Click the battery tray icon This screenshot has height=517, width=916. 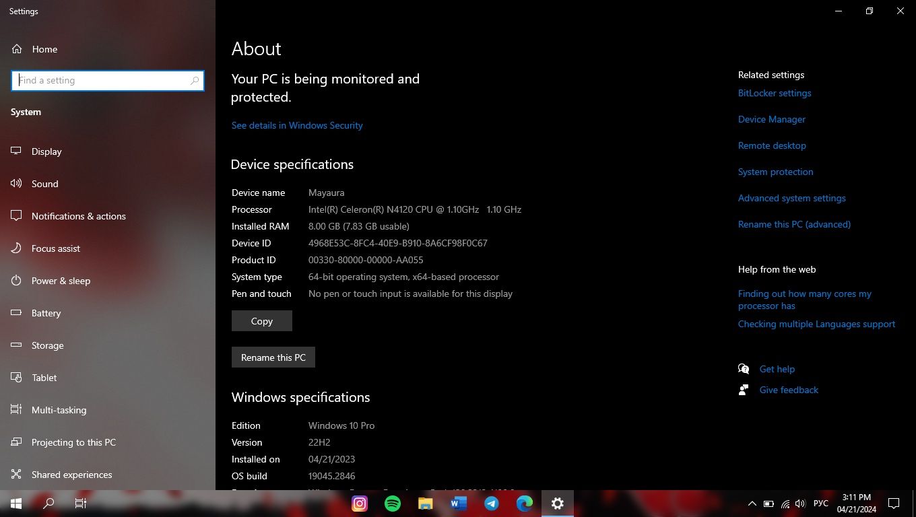[768, 504]
